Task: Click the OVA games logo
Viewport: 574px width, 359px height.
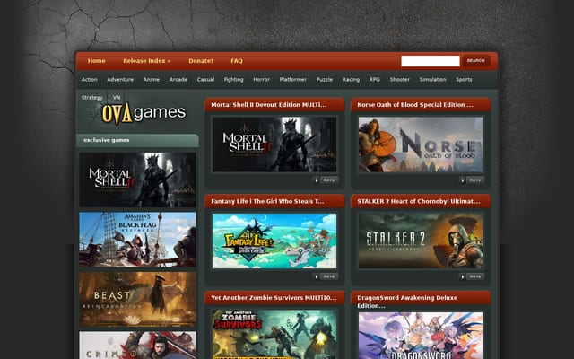Action: click(143, 113)
